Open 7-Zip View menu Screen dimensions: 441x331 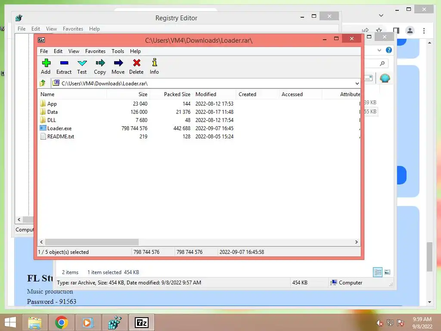point(74,51)
